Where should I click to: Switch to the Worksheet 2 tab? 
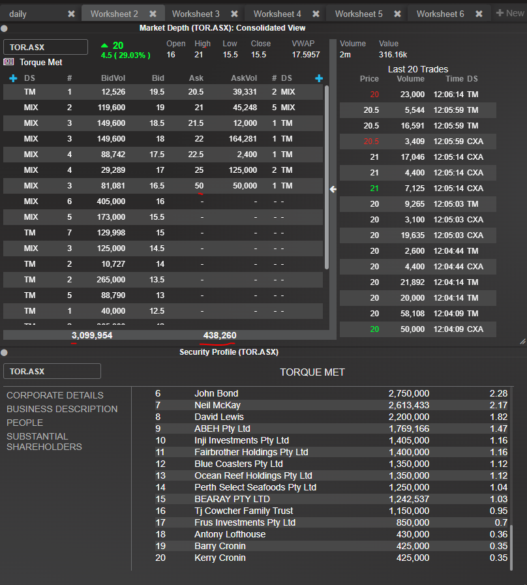click(114, 14)
